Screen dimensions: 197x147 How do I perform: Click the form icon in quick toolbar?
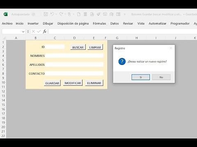tap(118, 14)
